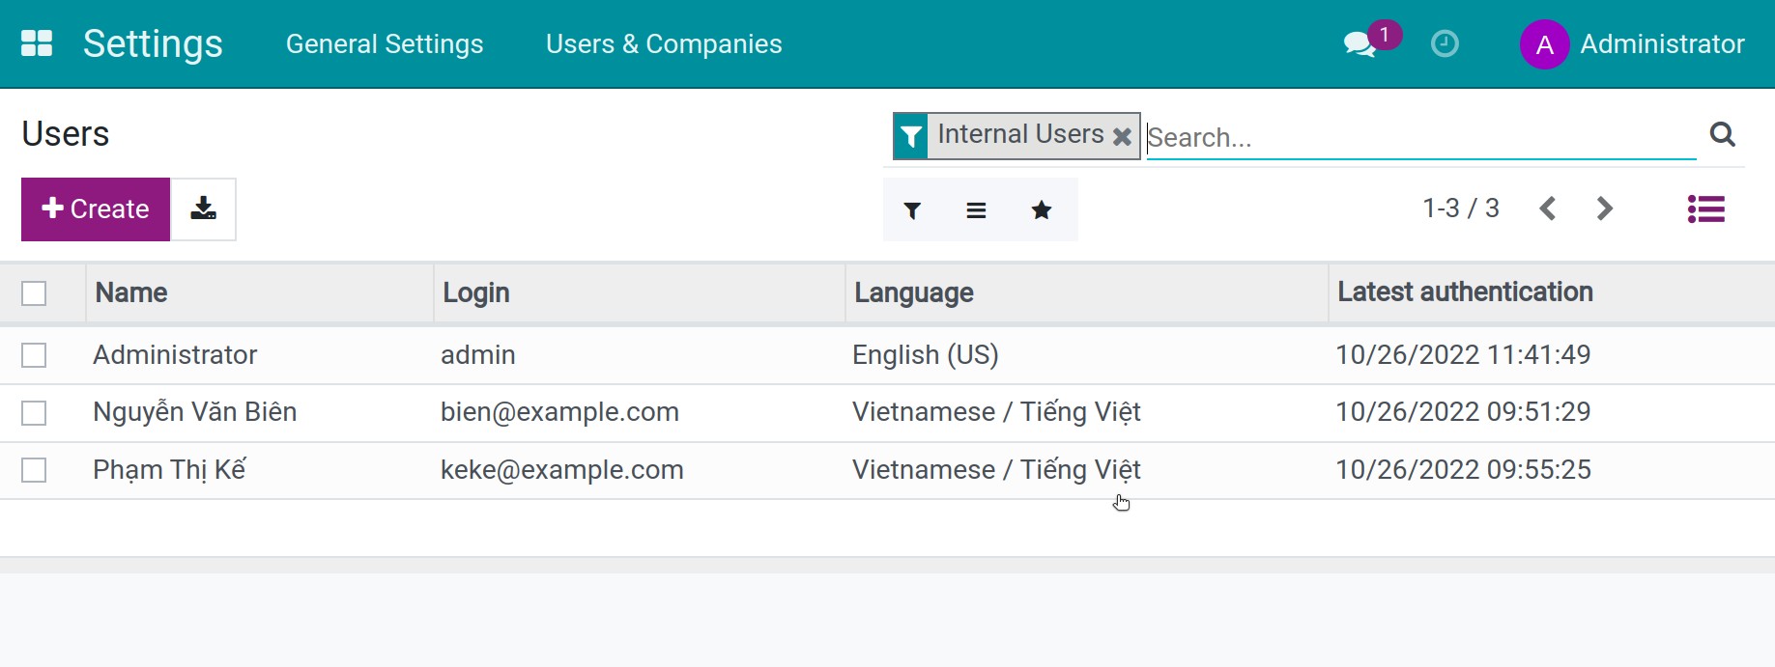The image size is (1775, 667).
Task: Click the search magnifier icon
Action: tap(1722, 135)
